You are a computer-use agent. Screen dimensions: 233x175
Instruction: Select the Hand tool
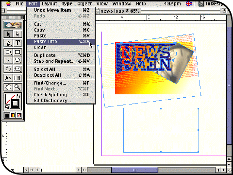[x=8, y=87]
